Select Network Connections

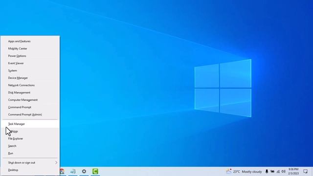30,85
